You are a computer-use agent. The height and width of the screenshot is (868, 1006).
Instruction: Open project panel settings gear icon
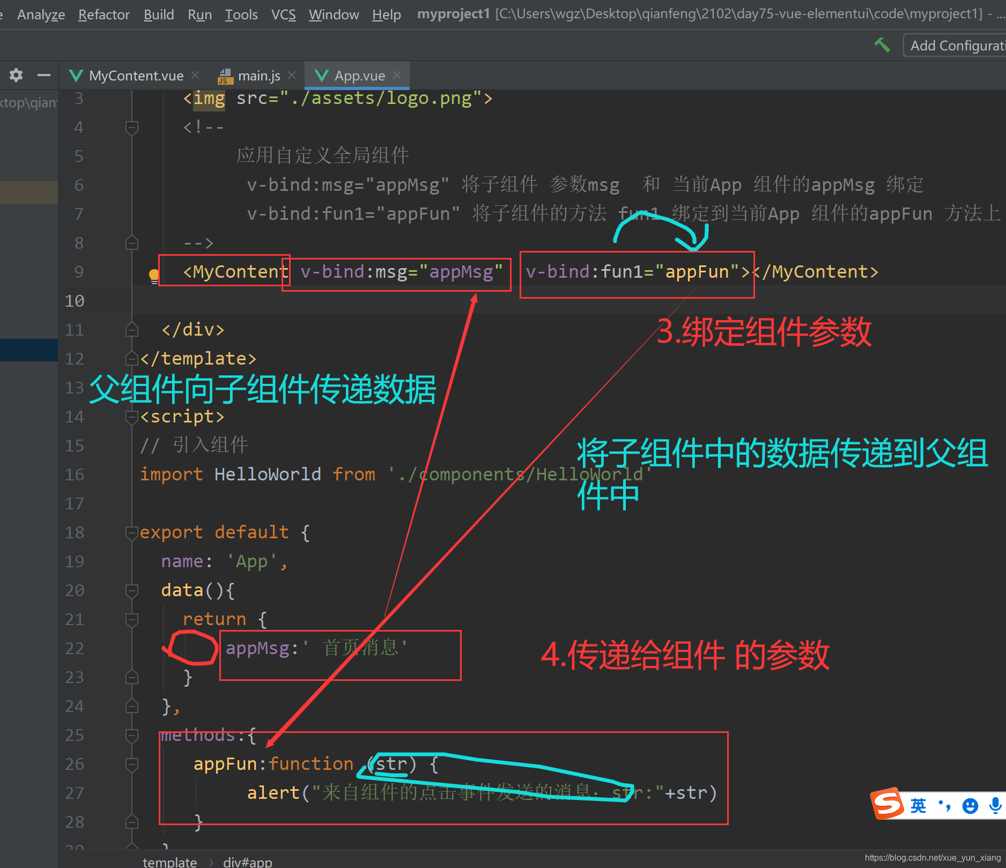click(16, 75)
